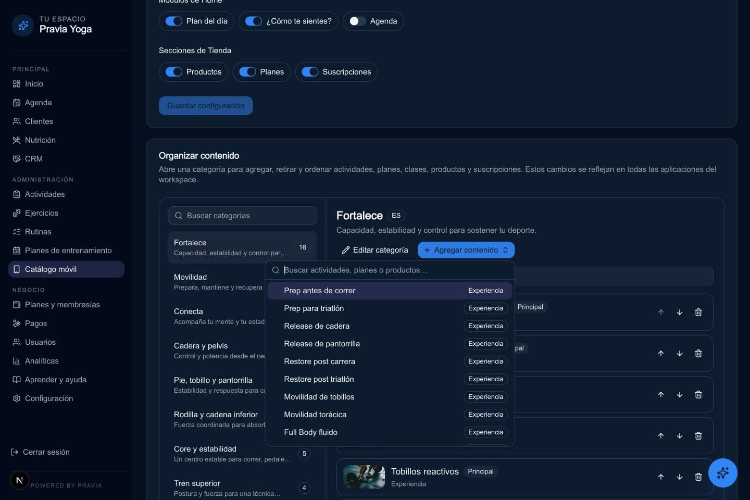Turn off the Plan del día module

[x=174, y=21]
